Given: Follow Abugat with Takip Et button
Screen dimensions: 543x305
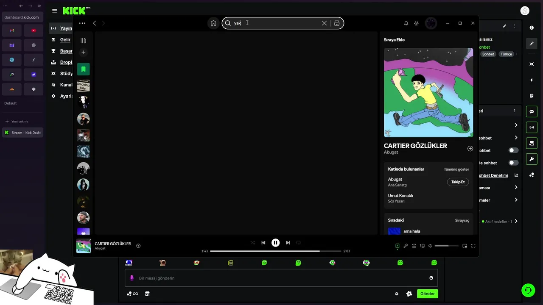Looking at the screenshot, I should pyautogui.click(x=458, y=182).
